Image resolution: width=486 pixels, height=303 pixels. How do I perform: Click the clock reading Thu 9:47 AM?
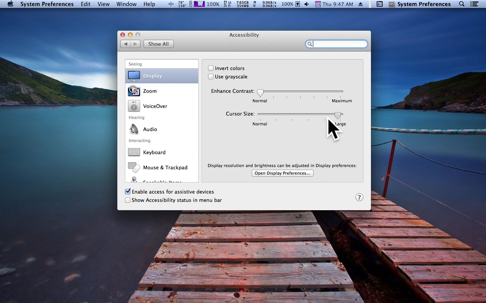tap(338, 4)
